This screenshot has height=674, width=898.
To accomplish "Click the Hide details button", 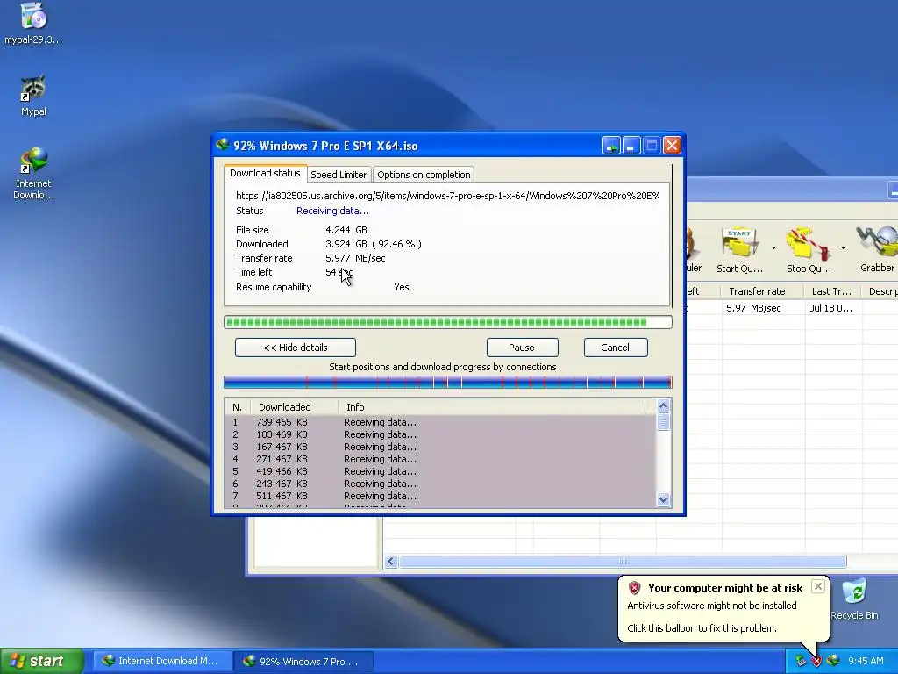I will coord(296,348).
